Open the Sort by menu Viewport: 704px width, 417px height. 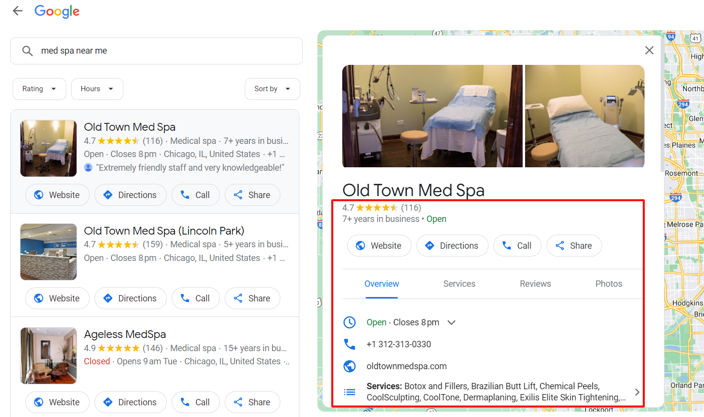[272, 89]
